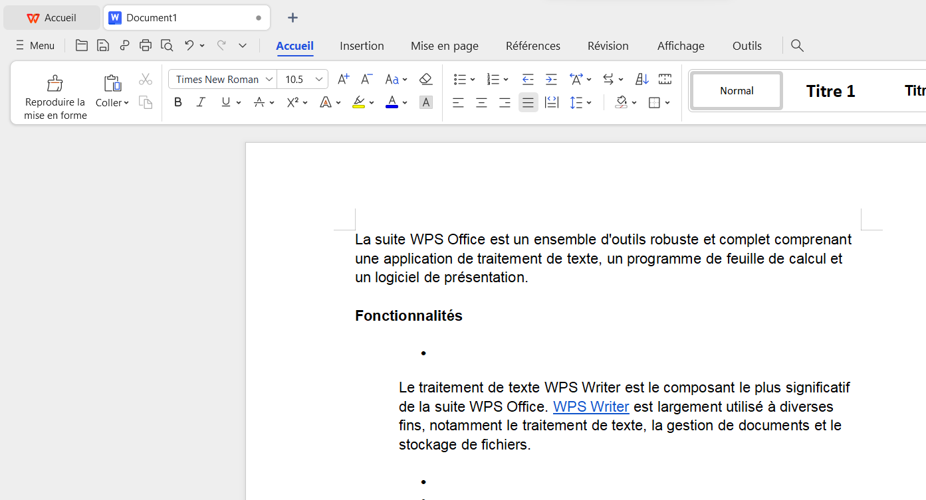The height and width of the screenshot is (500, 926).
Task: Cut selection with the scissors icon
Action: [146, 79]
